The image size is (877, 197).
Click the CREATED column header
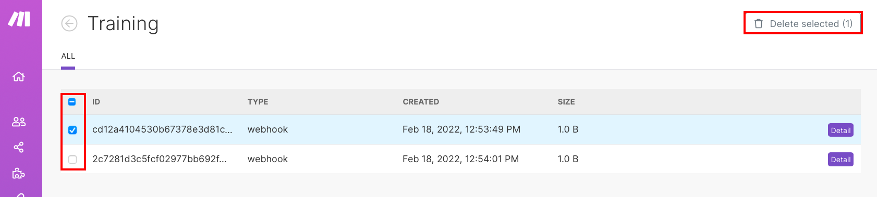(x=421, y=102)
